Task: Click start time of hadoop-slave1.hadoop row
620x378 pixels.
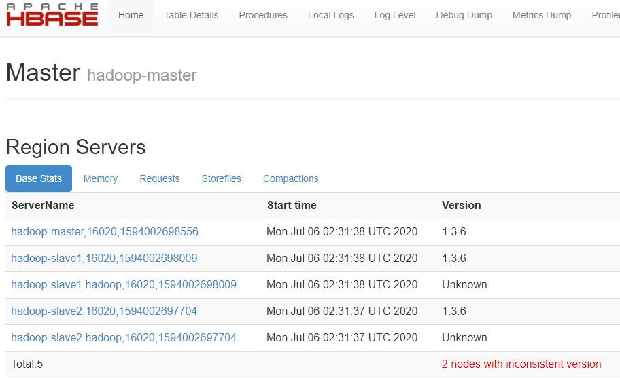Action: pos(342,284)
